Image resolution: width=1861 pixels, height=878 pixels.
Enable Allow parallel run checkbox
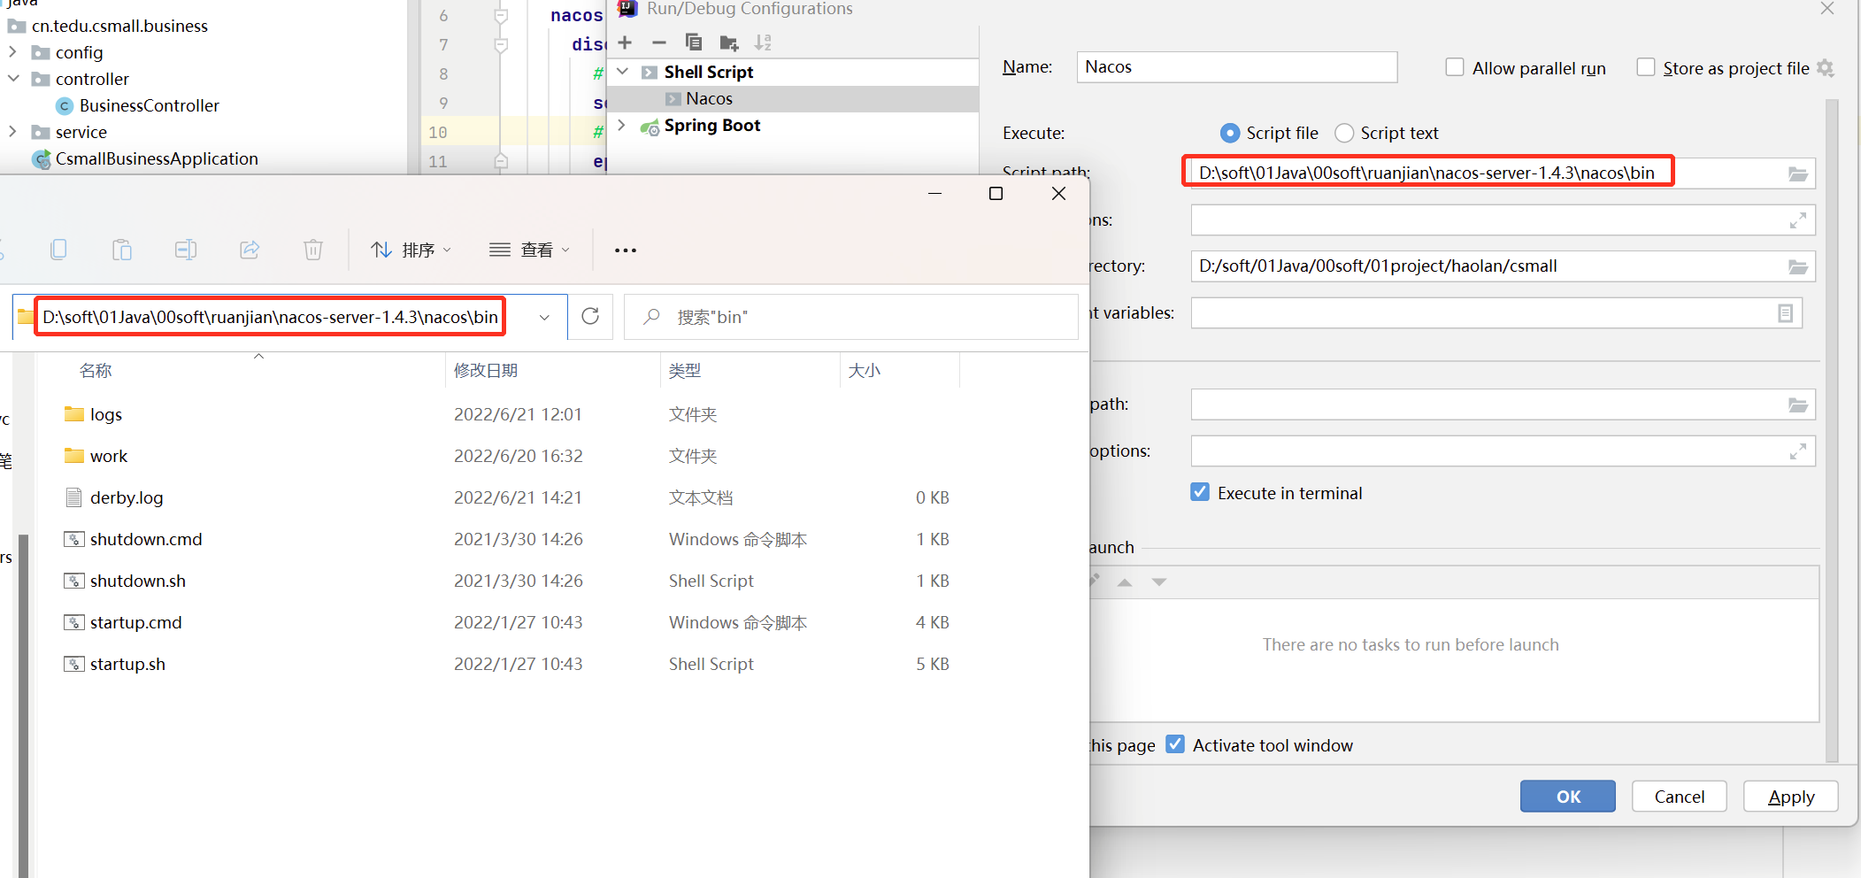coord(1455,67)
